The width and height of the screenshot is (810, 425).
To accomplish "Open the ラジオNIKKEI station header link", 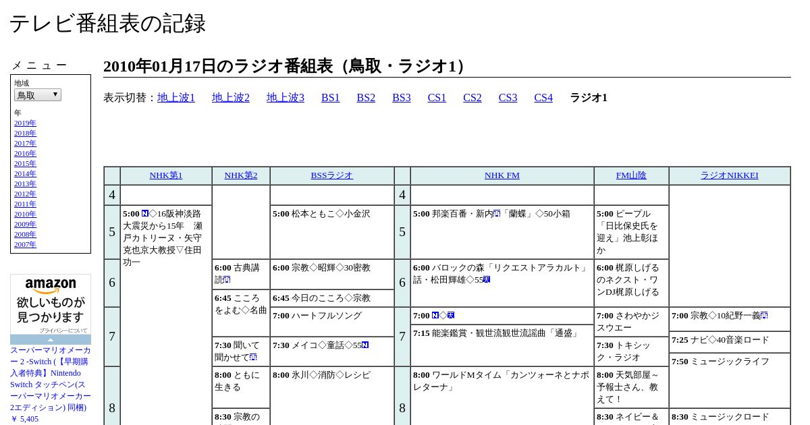I will [729, 175].
